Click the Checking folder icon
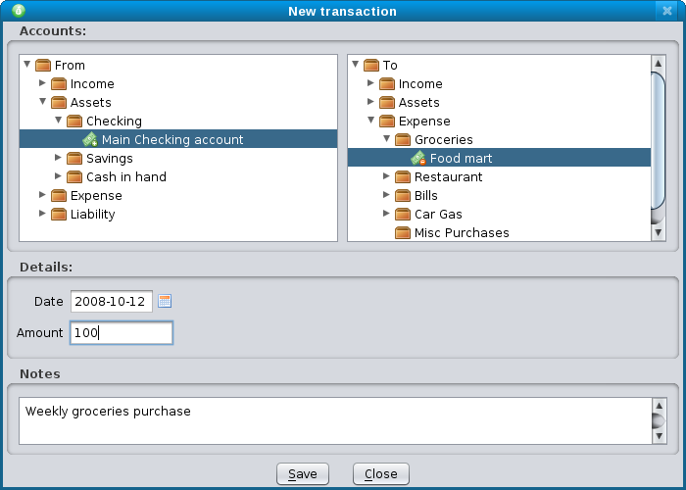This screenshot has width=686, height=490. pyautogui.click(x=74, y=121)
